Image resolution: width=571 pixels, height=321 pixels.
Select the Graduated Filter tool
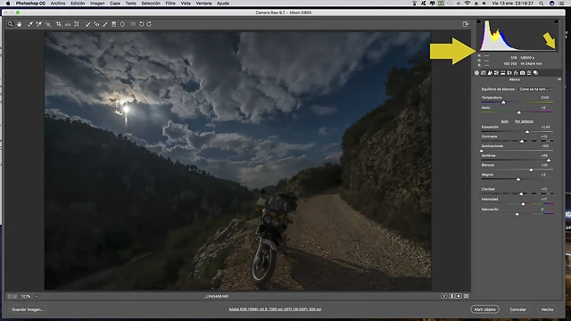tap(113, 24)
